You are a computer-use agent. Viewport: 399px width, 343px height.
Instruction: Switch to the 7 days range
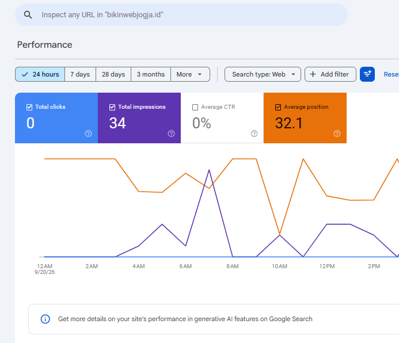click(80, 74)
